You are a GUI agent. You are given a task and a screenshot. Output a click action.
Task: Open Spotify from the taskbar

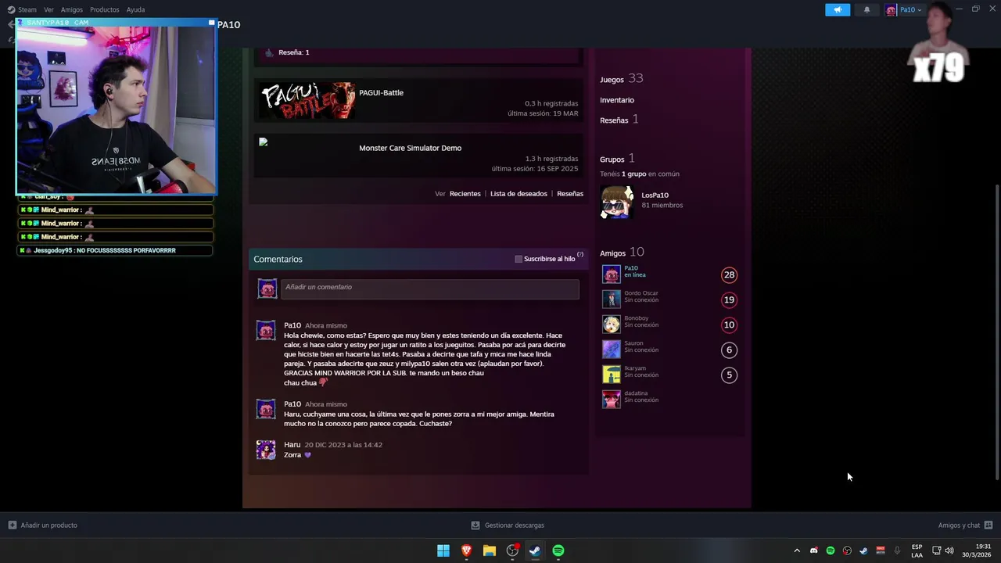point(558,550)
